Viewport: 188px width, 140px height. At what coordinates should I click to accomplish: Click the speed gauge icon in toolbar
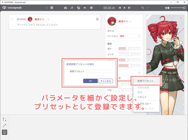66,8
